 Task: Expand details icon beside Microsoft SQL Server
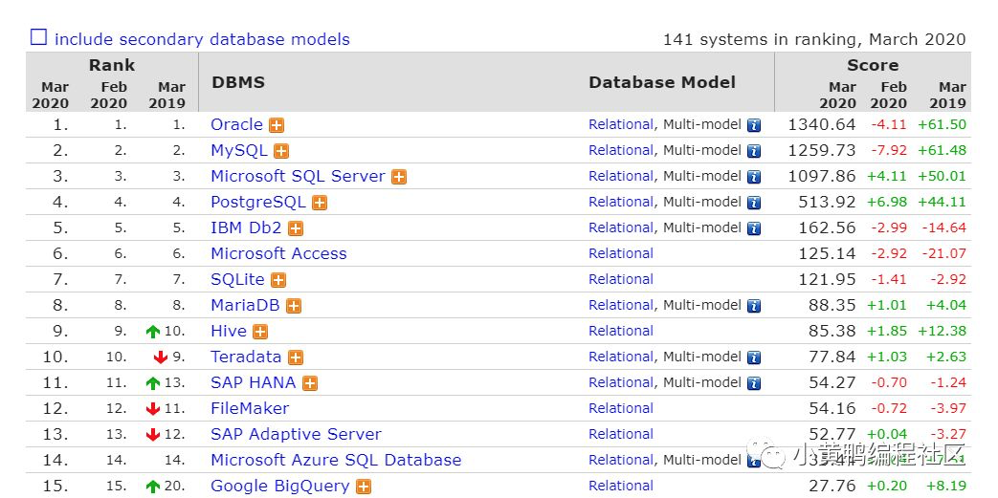pos(399,177)
